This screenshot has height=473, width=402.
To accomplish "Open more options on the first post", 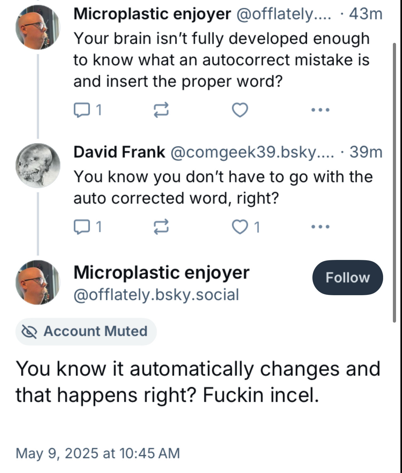I will [320, 110].
